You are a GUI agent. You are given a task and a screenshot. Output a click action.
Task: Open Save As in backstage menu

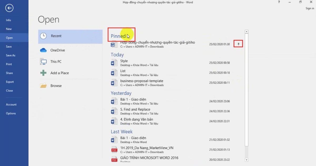pos(11,55)
